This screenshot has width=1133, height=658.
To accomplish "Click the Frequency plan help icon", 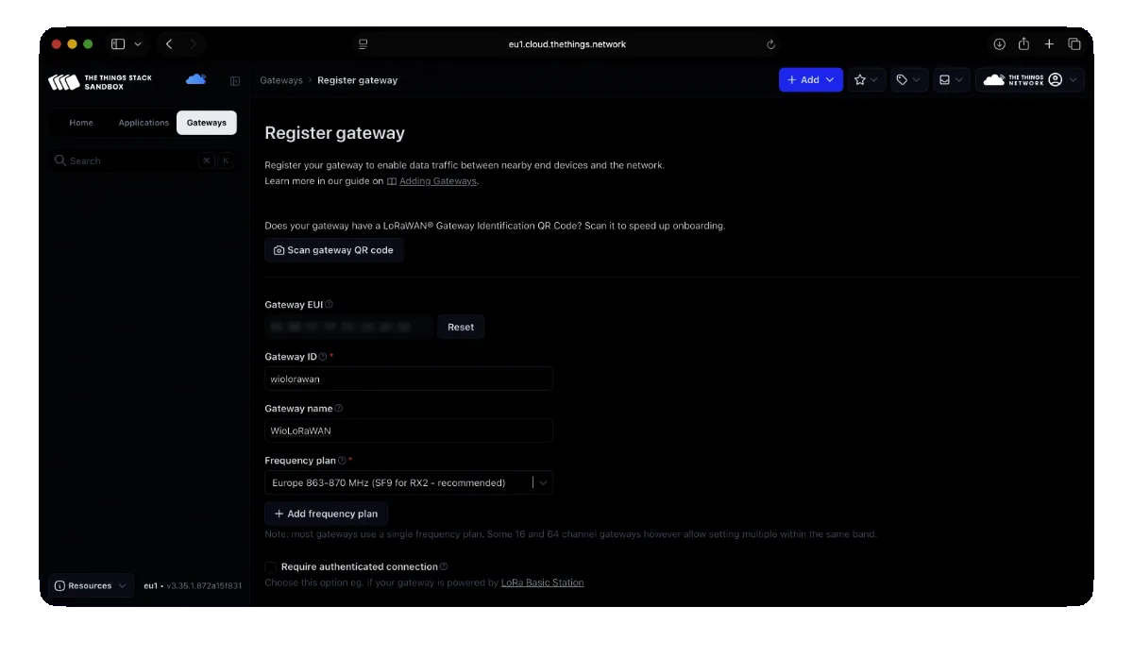I will click(x=342, y=461).
